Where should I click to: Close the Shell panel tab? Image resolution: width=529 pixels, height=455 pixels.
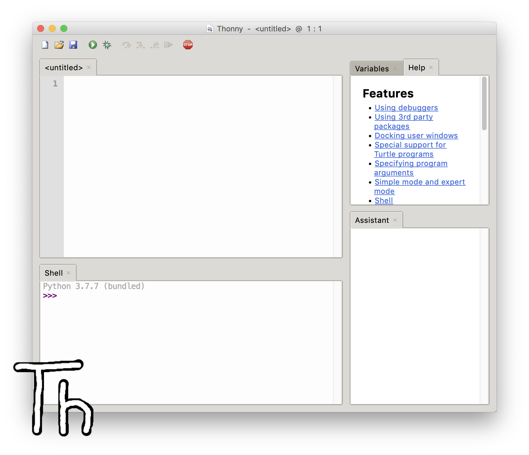(x=69, y=273)
